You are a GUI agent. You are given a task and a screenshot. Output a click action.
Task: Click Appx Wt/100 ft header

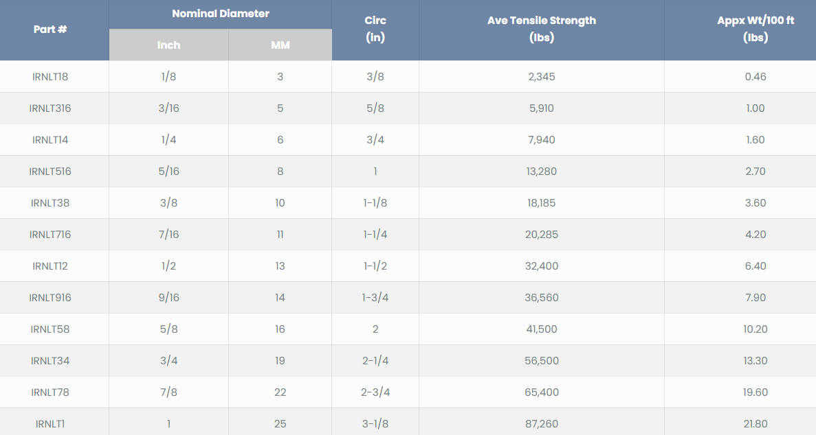click(x=755, y=30)
